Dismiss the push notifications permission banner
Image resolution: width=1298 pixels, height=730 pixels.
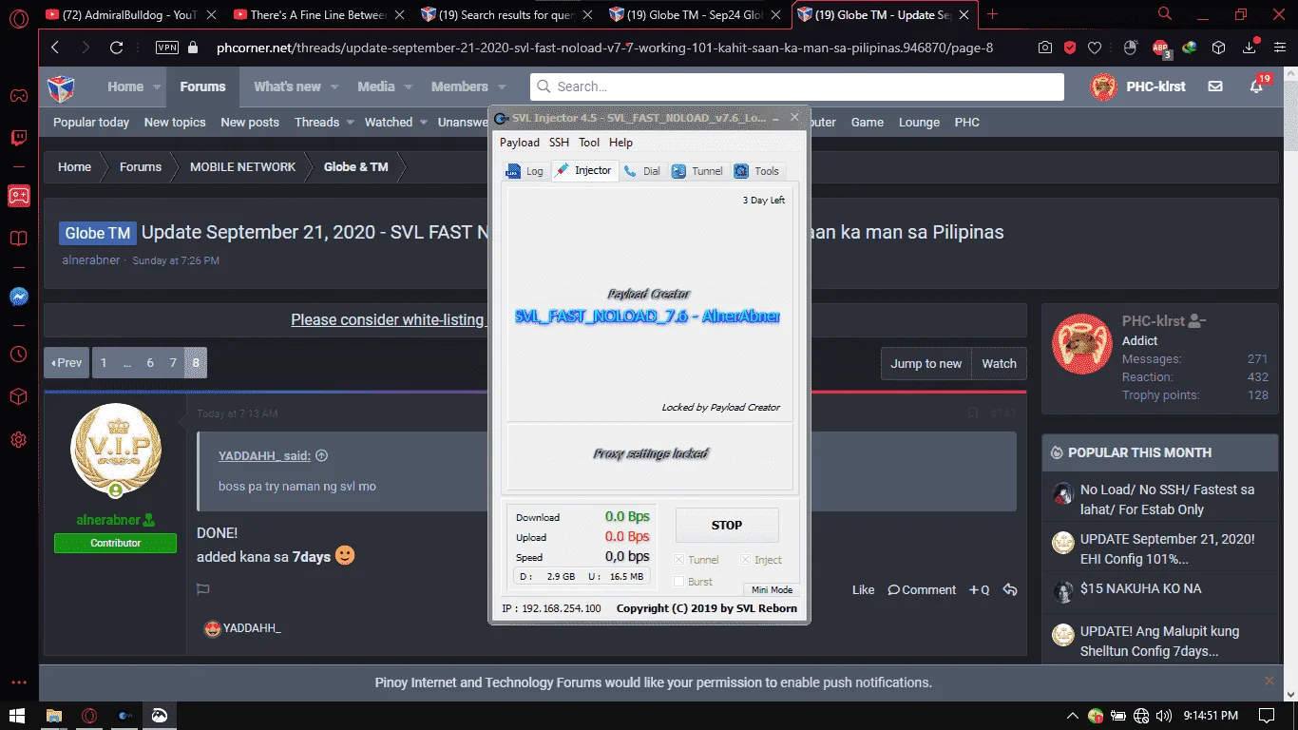coord(1269,682)
